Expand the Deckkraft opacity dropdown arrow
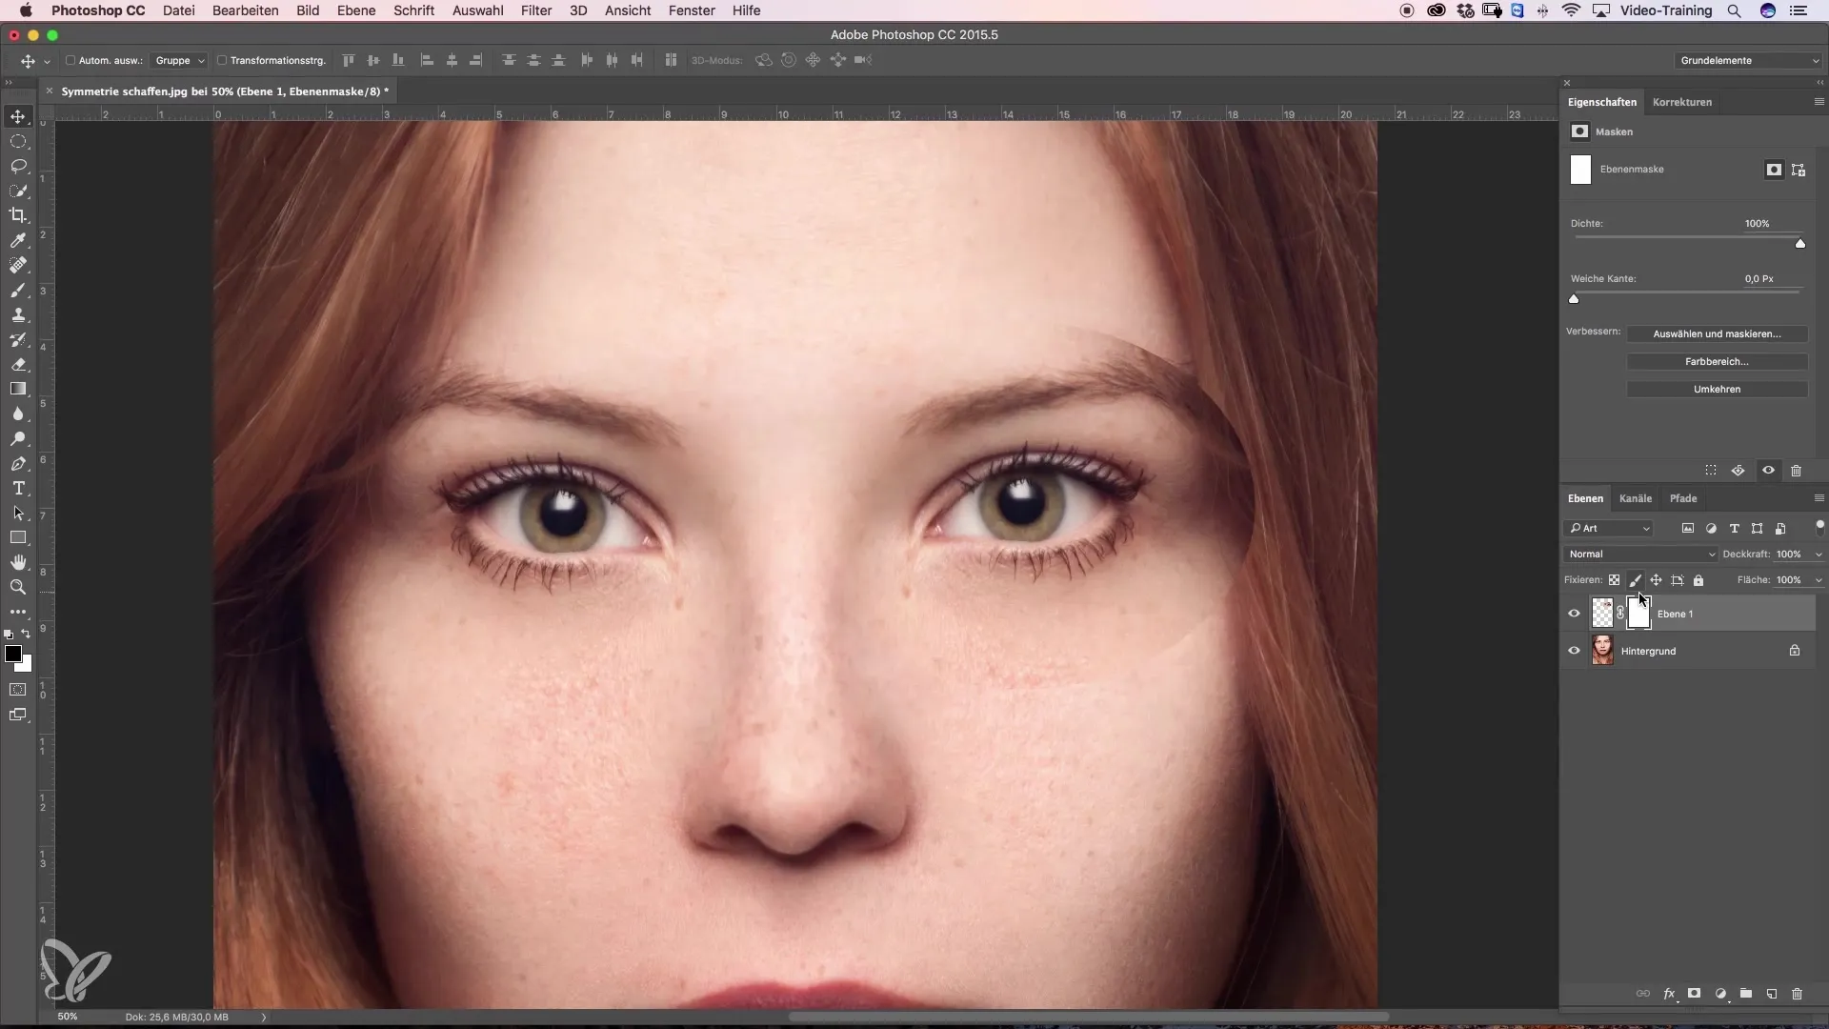The image size is (1829, 1029). [x=1818, y=555]
